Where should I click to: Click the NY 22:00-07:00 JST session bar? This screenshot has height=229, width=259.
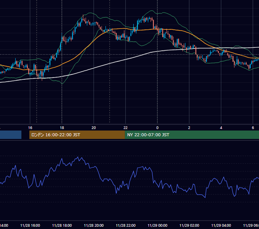click(x=192, y=135)
